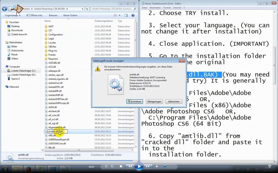The height and width of the screenshot is (173, 278).
Task: Open Bearbeiten menu in Editor
Action: point(155,8)
